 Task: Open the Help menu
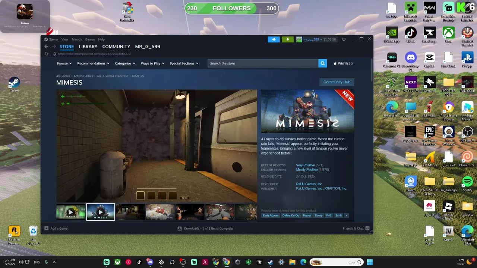click(x=101, y=39)
